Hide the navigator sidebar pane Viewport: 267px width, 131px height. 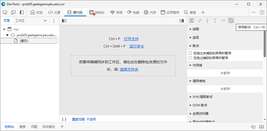64,21
